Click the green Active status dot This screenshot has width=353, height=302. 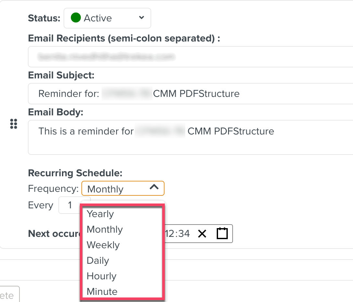(76, 18)
